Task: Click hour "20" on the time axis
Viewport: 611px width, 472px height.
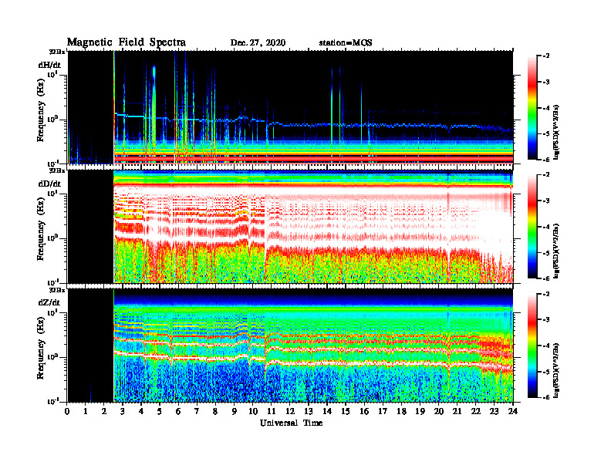Action: [439, 411]
